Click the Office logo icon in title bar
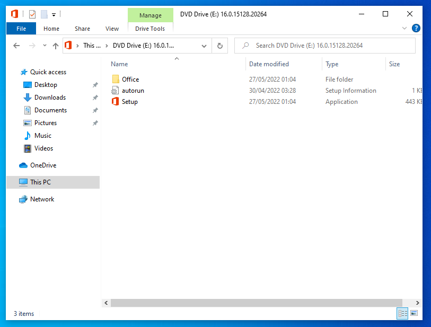Screen dimensions: 431x327 point(14,14)
